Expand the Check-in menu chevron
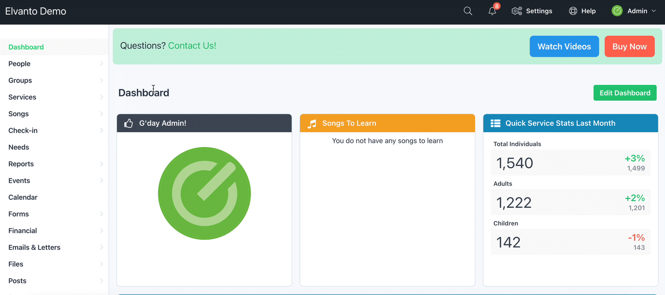This screenshot has height=295, width=665. (101, 130)
